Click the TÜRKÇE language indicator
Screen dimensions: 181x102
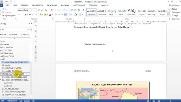pos(27,101)
